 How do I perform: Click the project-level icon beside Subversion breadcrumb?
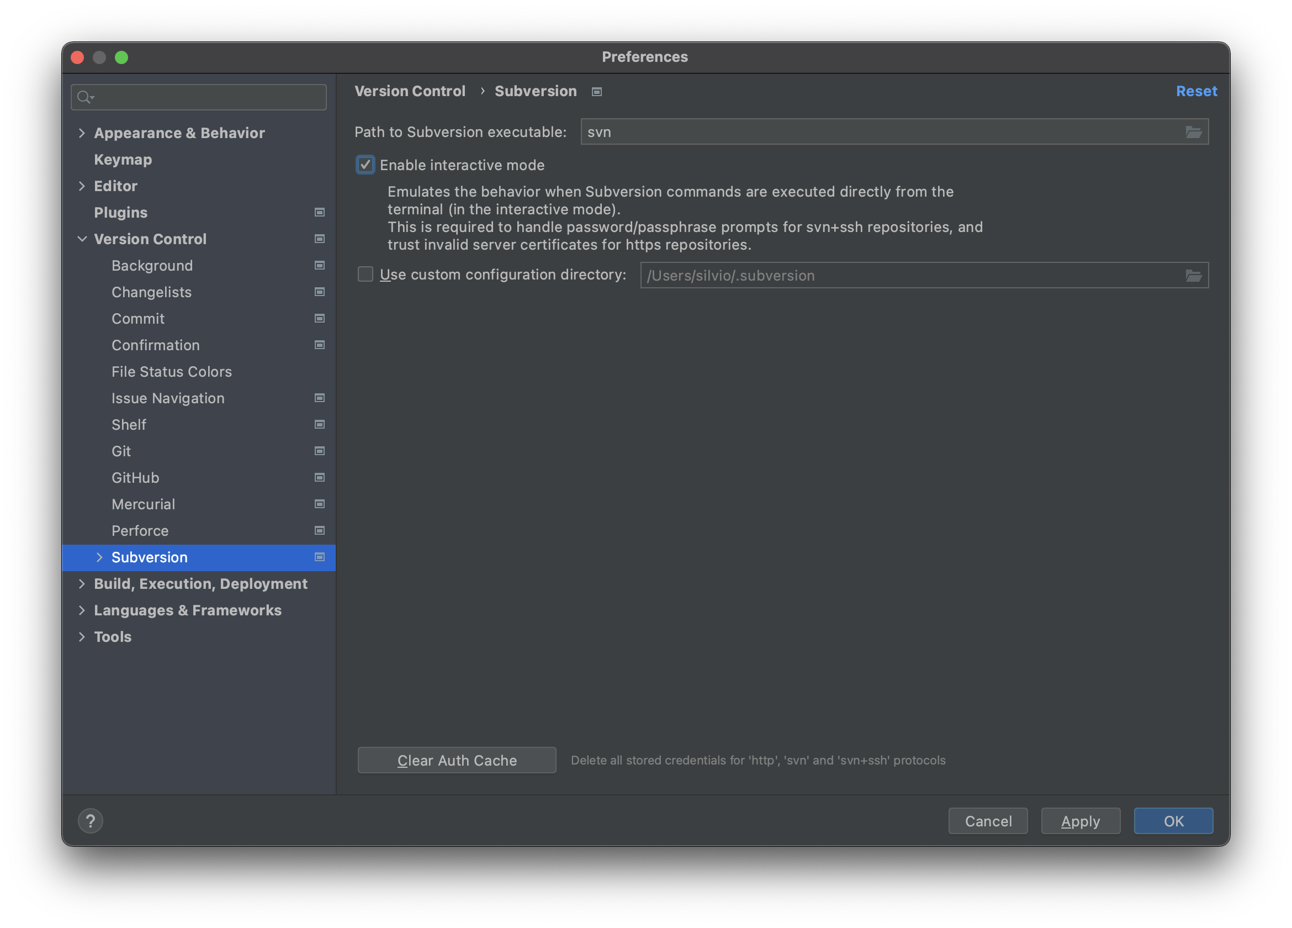click(x=596, y=92)
